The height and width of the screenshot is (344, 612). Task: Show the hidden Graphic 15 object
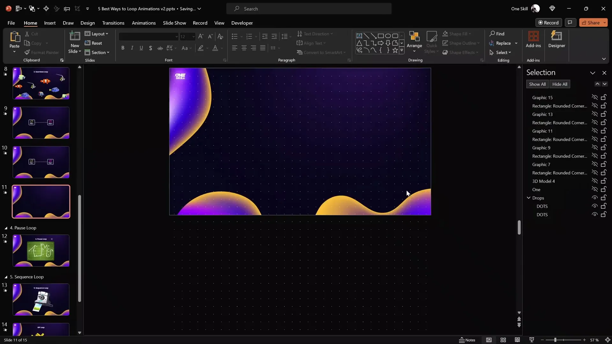[x=594, y=97]
